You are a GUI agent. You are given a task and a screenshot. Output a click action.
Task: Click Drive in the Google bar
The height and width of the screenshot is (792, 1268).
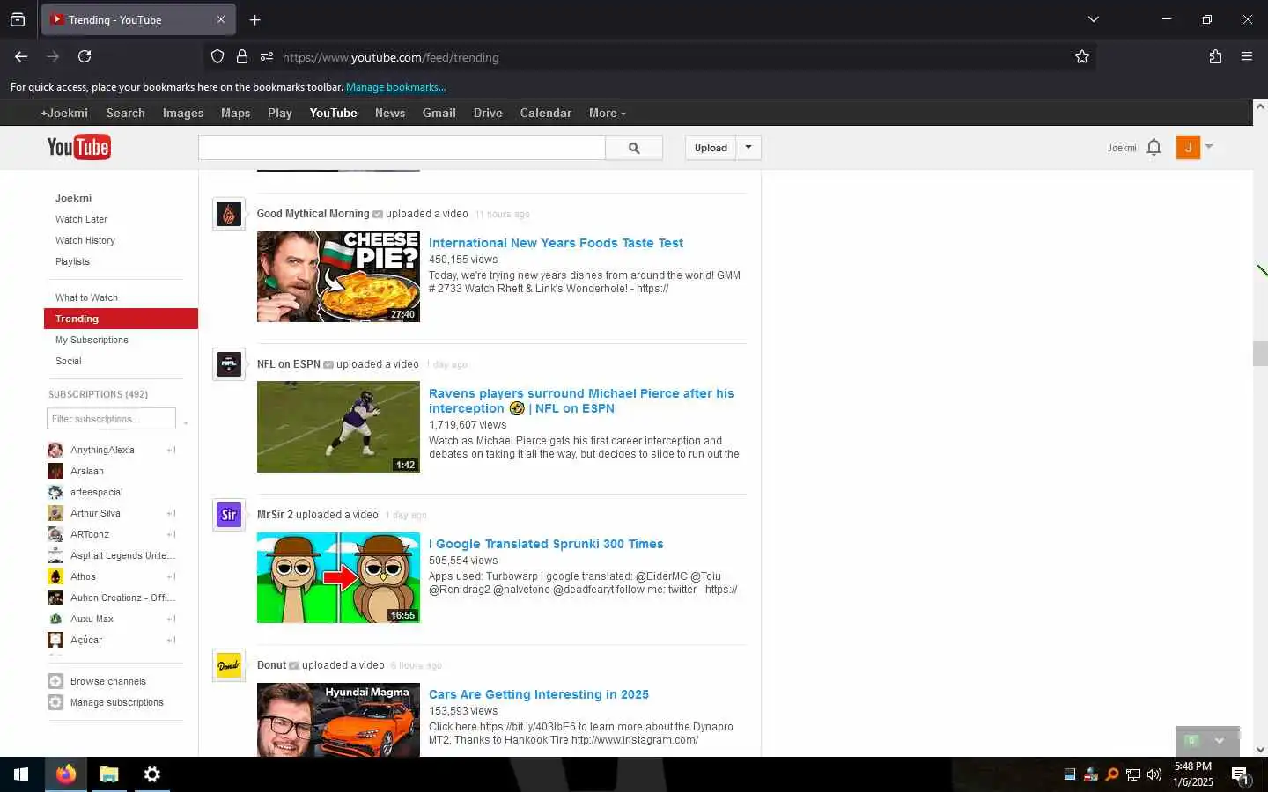pyautogui.click(x=488, y=113)
